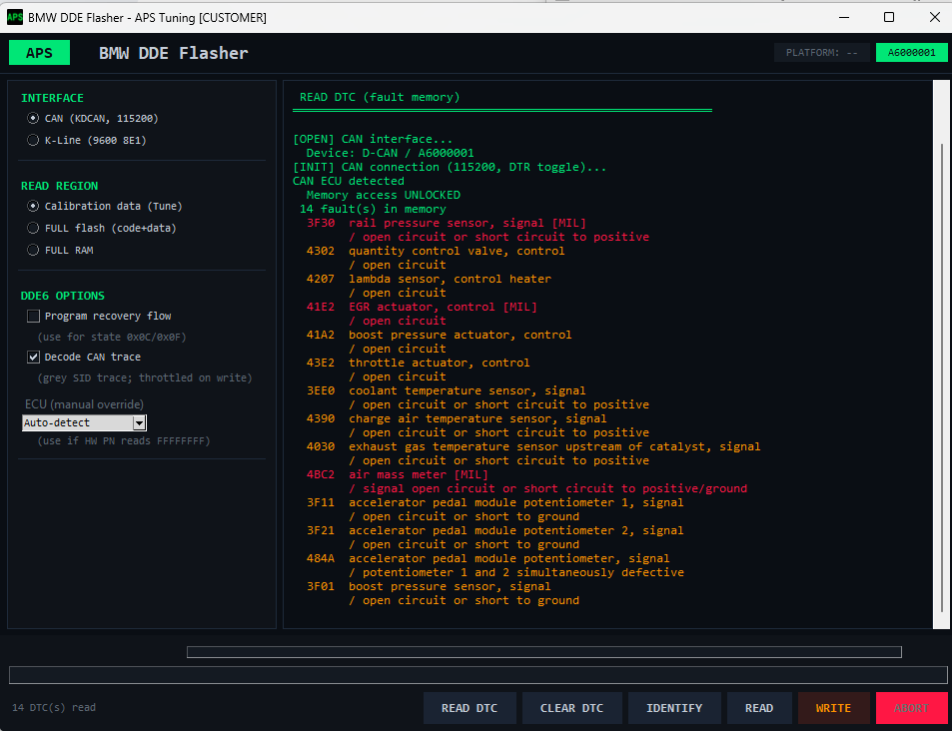Close the BMW DDE Flasher window
The width and height of the screenshot is (952, 731).
point(935,17)
